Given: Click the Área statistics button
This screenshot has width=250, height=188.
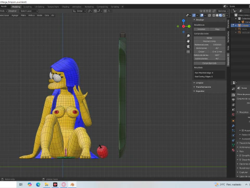Looking at the screenshot, I should point(217,29).
